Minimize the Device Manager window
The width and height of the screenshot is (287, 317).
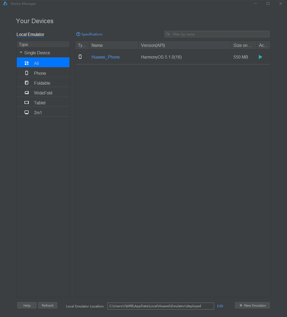tap(256, 3)
